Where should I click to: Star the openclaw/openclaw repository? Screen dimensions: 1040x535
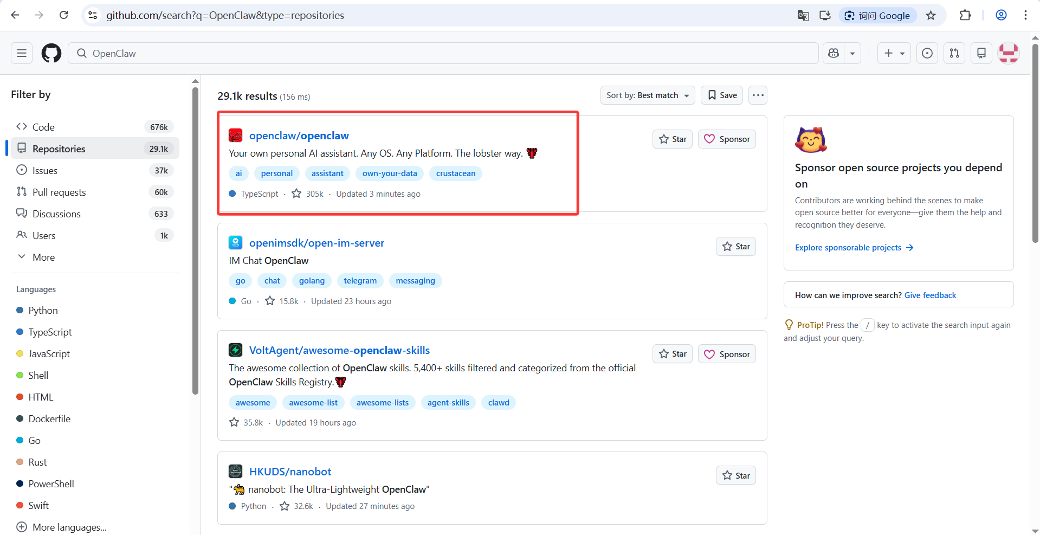[x=673, y=139]
